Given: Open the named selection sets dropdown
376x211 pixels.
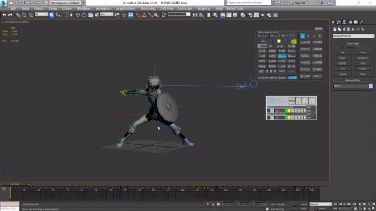Looking at the screenshot, I should click(x=179, y=14).
